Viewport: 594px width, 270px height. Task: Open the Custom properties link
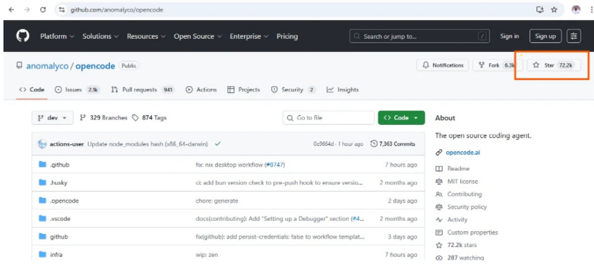click(473, 232)
